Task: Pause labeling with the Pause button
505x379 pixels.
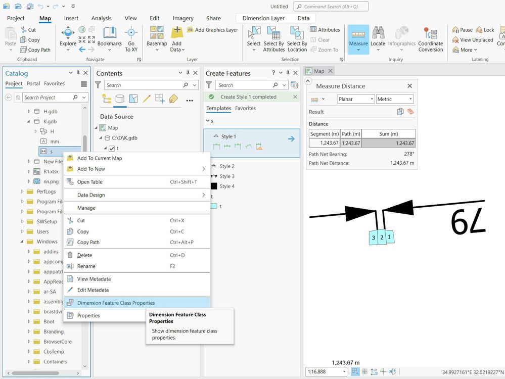Action: [462, 30]
